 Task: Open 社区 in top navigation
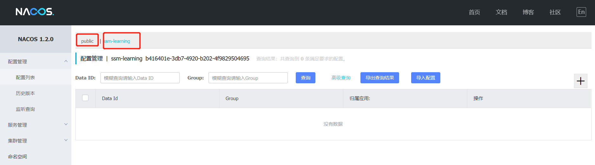pyautogui.click(x=555, y=12)
